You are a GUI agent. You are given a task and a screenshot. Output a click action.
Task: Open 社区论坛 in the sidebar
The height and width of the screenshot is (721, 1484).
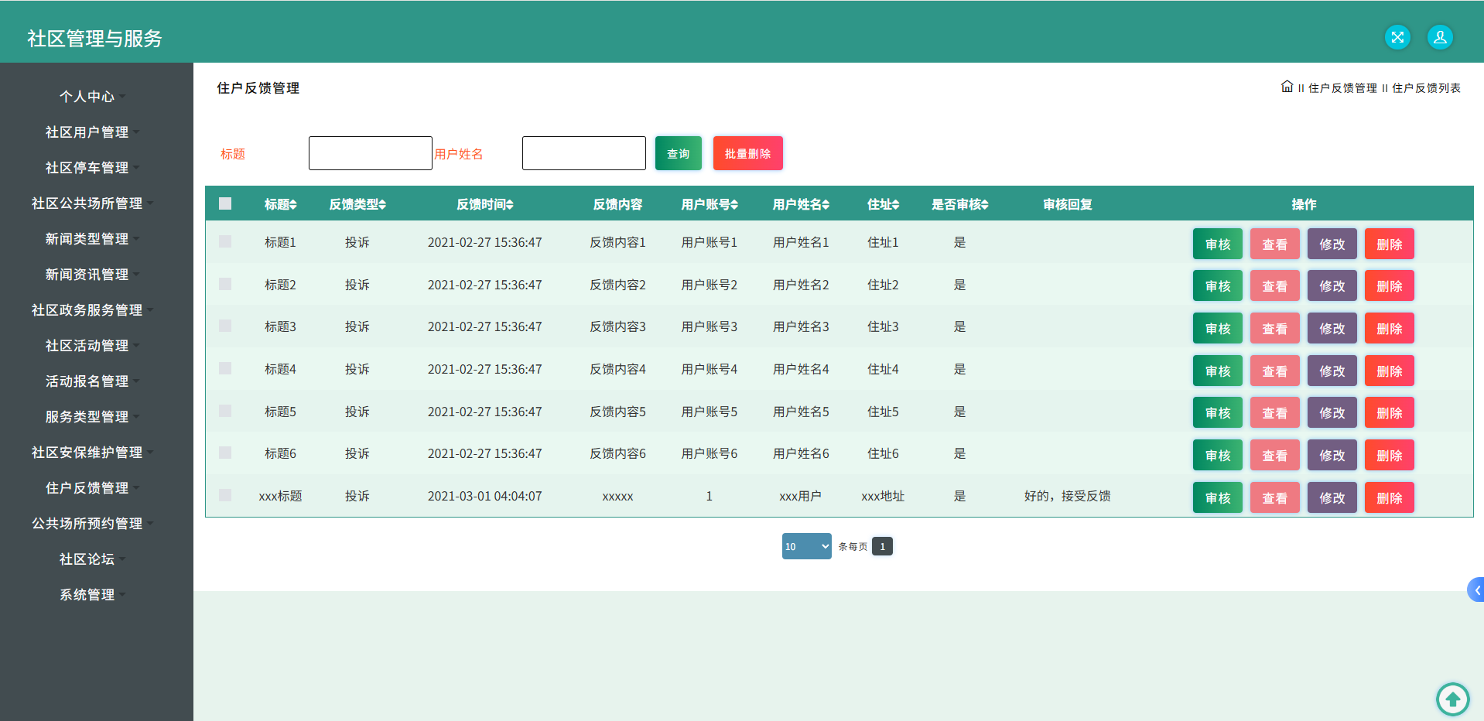(x=87, y=559)
